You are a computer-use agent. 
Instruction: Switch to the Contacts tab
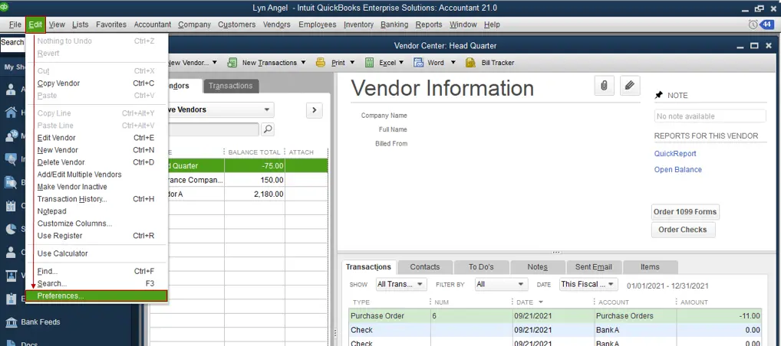coord(425,267)
